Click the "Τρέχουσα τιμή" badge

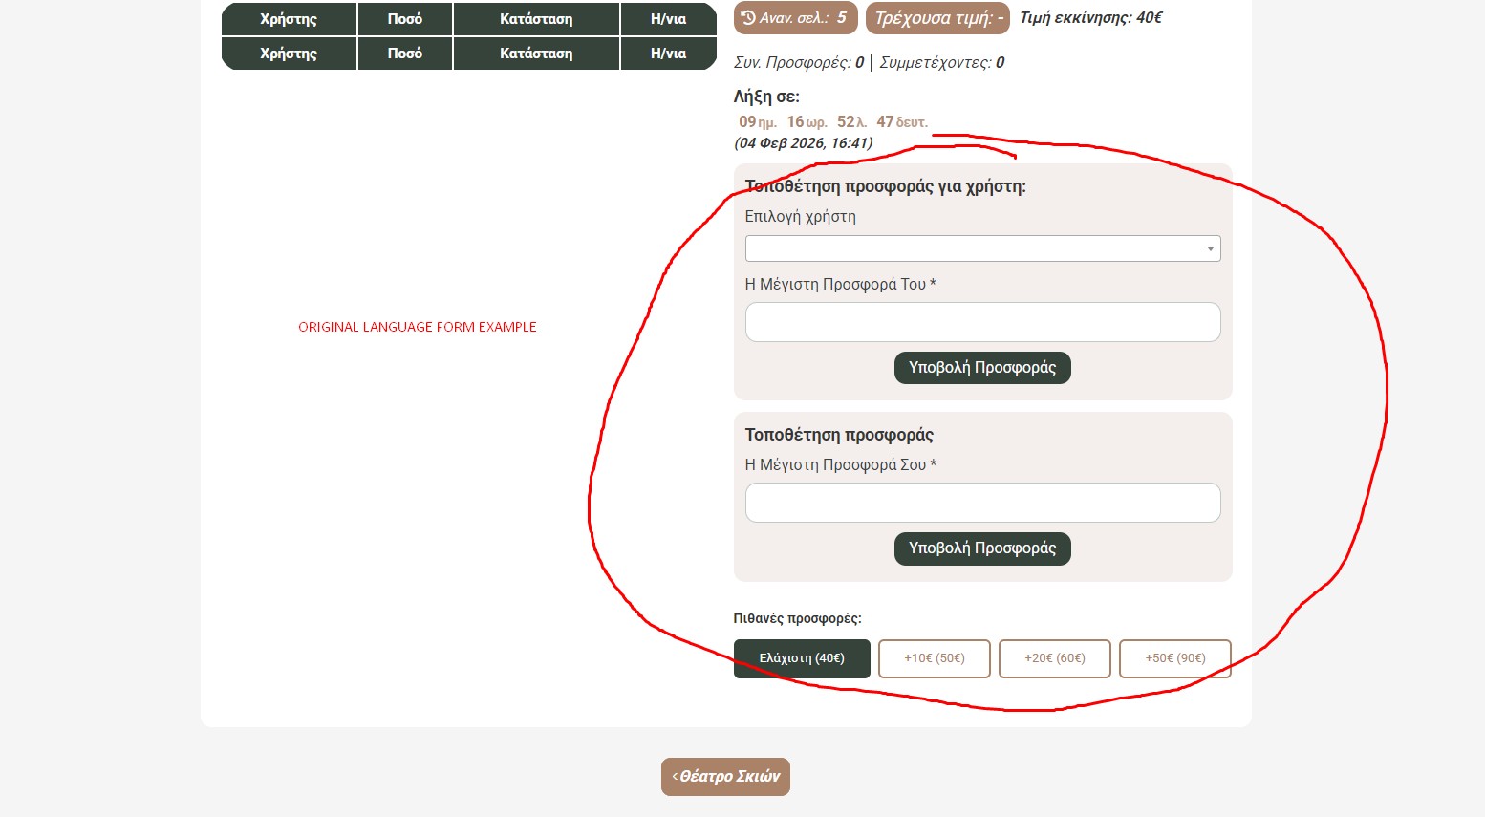(936, 18)
